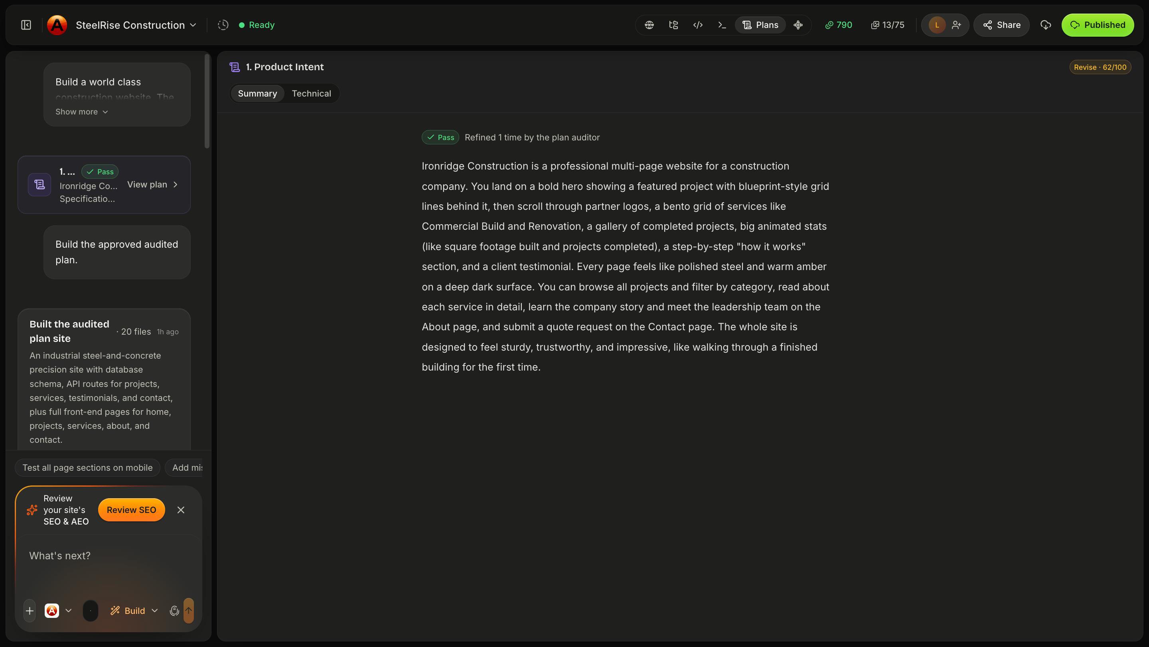This screenshot has height=647, width=1149.
Task: Dismiss the SEO review banner
Action: (181, 510)
